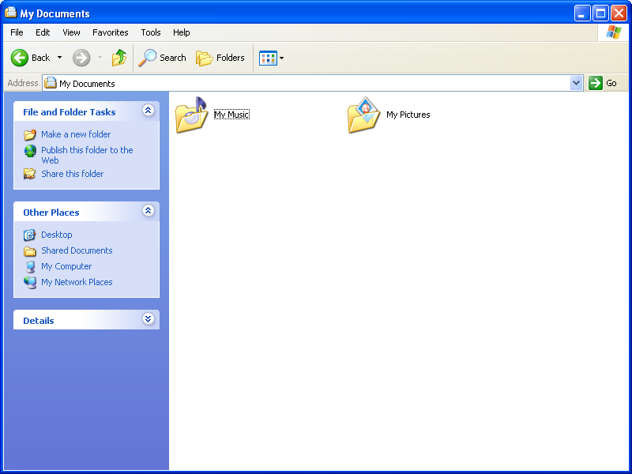Open the My Pictures folder
The width and height of the screenshot is (632, 474).
pyautogui.click(x=363, y=115)
